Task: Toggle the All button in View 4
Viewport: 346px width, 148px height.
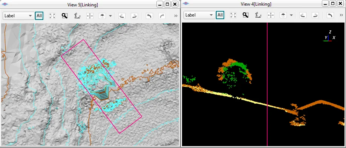Action: (x=220, y=15)
